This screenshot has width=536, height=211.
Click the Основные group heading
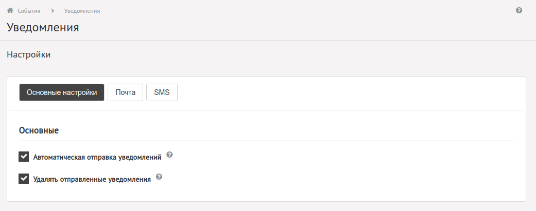(x=39, y=130)
